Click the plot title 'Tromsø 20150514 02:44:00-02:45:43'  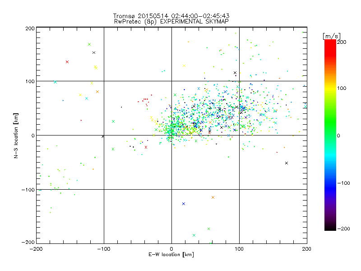[x=171, y=16]
